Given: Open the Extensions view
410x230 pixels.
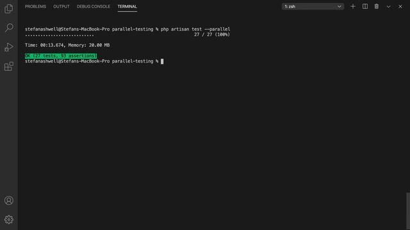Looking at the screenshot, I should [9, 66].
